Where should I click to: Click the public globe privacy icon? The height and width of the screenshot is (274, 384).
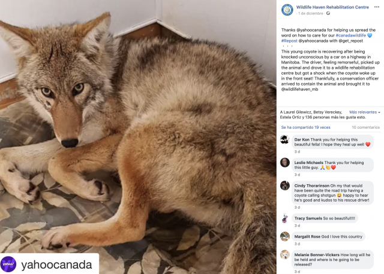coord(328,13)
